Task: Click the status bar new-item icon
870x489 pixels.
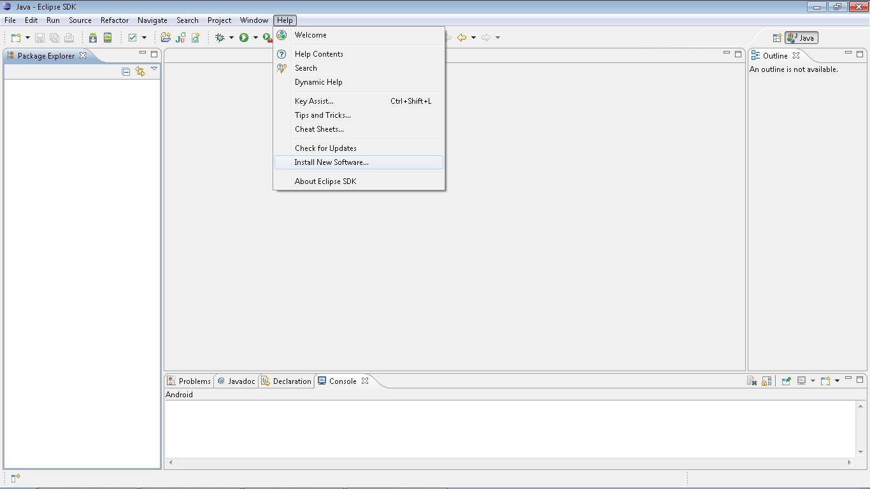Action: (x=16, y=478)
